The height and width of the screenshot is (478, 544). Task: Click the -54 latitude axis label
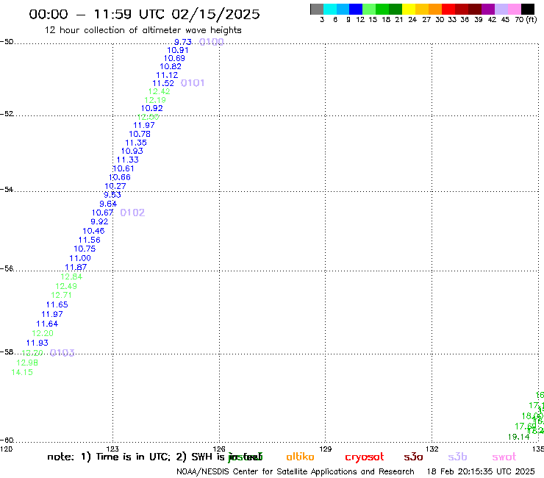[x=7, y=189]
